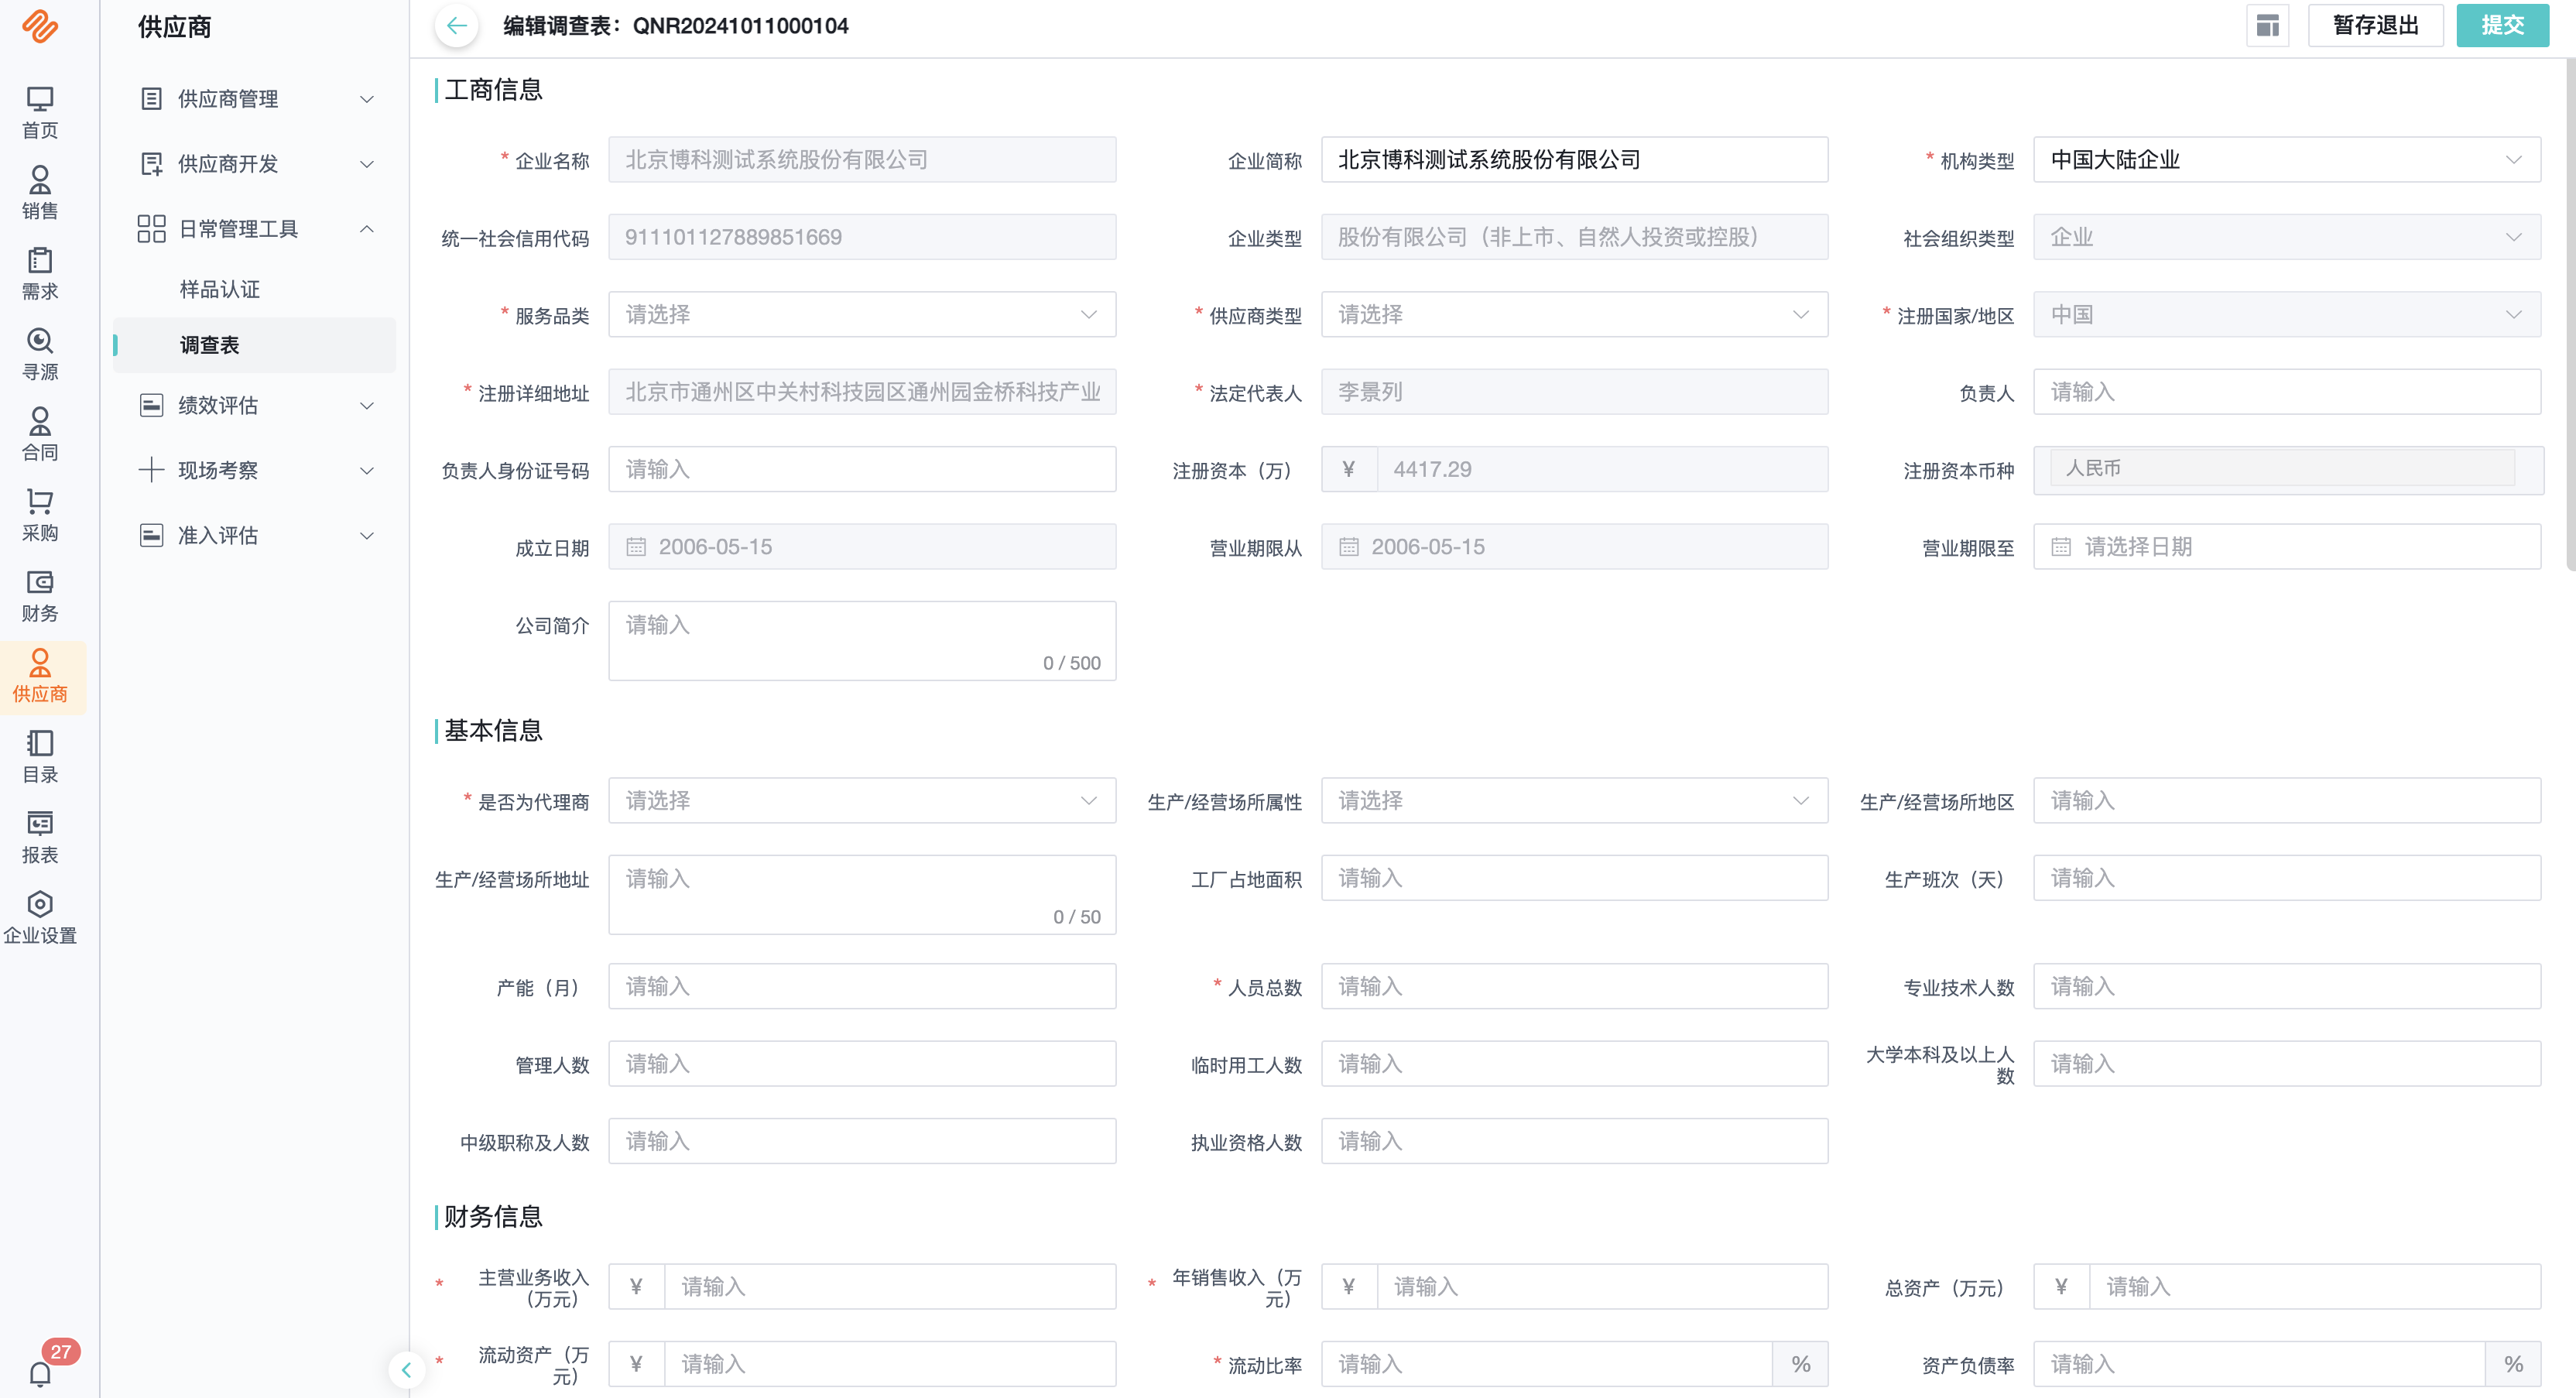This screenshot has height=1398, width=2576.
Task: Open the 供应商类型 dropdown
Action: [x=1574, y=315]
